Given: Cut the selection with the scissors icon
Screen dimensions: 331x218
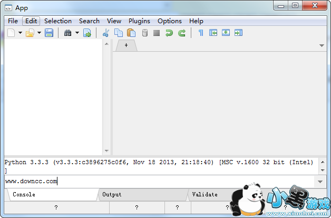Looking at the screenshot, I should pos(106,33).
